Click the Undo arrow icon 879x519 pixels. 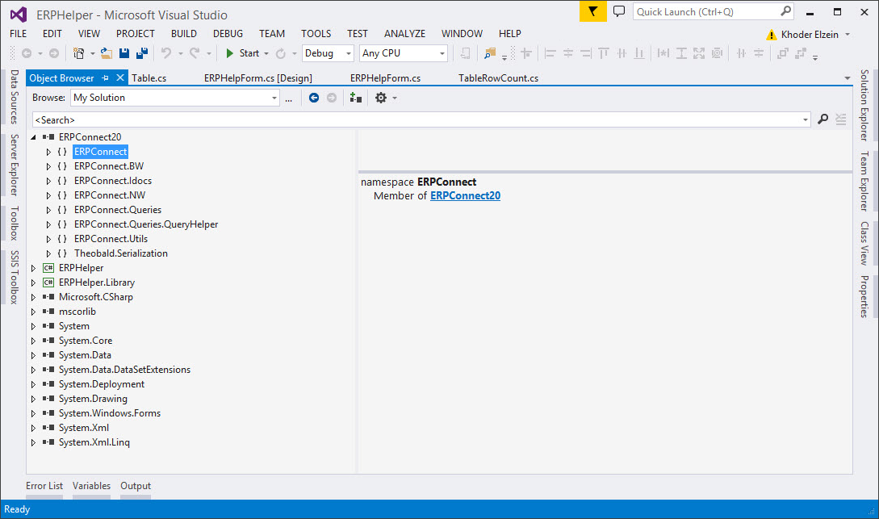click(x=166, y=53)
